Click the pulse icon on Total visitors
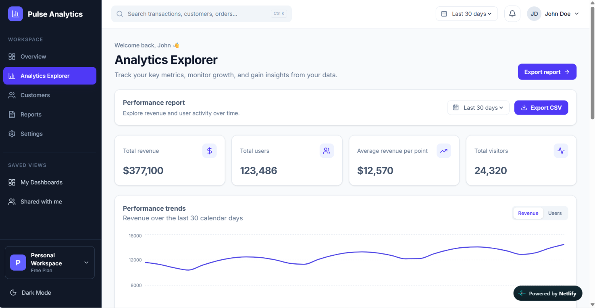Viewport: 595px width, 308px height. [x=561, y=151]
